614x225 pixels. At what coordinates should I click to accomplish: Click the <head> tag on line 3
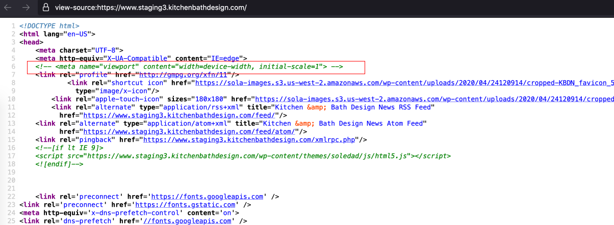(32, 42)
